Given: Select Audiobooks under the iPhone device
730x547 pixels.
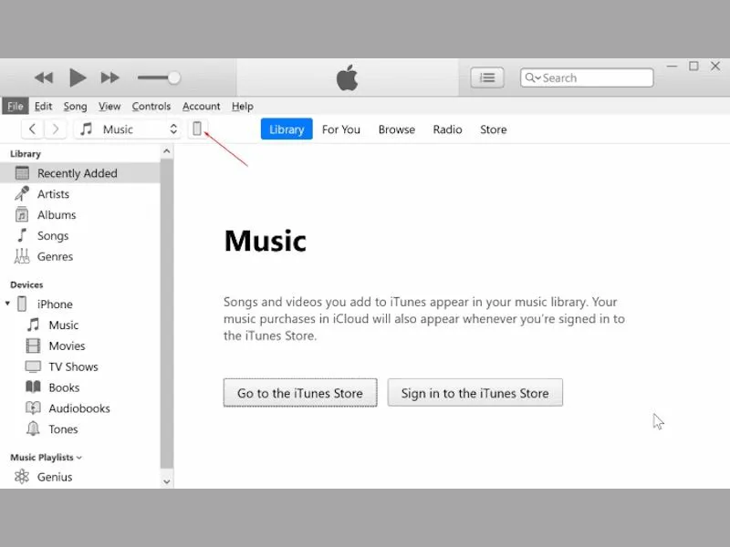Looking at the screenshot, I should pyautogui.click(x=80, y=408).
